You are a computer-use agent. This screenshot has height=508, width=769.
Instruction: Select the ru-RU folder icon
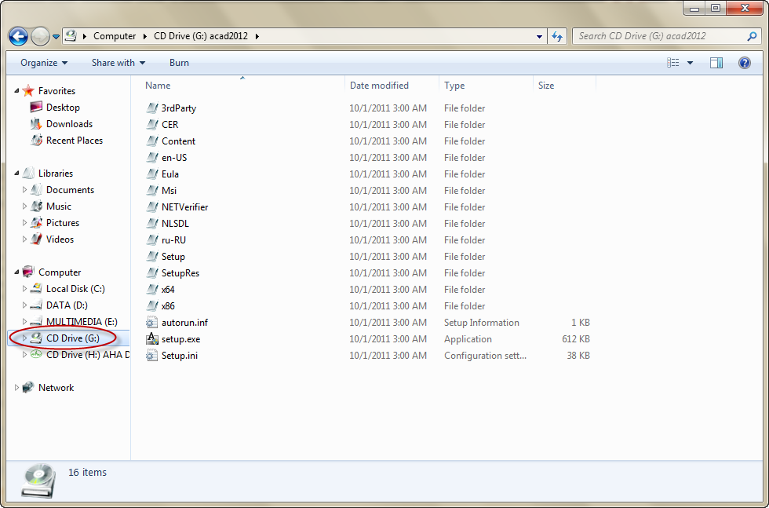click(151, 240)
